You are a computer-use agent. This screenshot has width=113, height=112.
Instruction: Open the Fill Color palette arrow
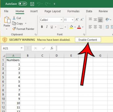click(75, 27)
